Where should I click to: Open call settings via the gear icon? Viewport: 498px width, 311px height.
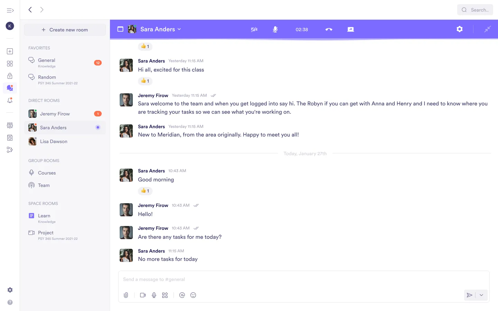coord(460,29)
